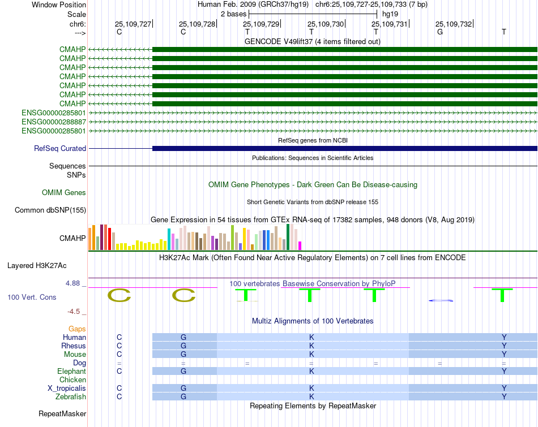The height and width of the screenshot is (427, 538).
Task: Click the ENSG00000288887 intron arrow line
Action: click(x=313, y=122)
